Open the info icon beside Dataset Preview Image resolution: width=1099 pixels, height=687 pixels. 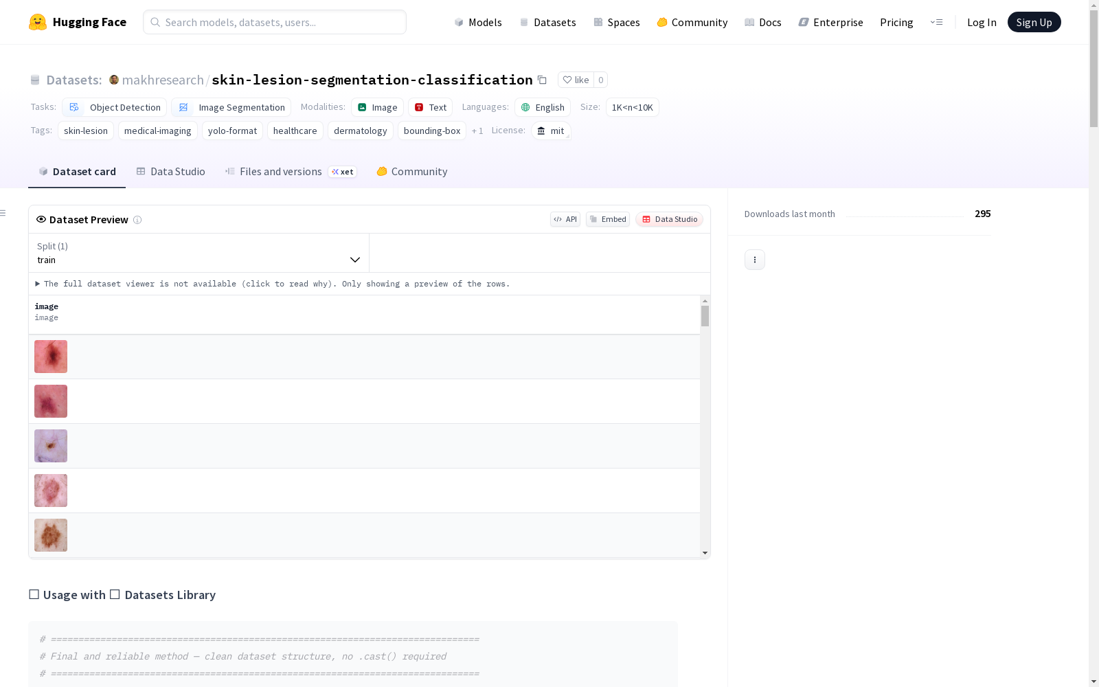tap(137, 220)
